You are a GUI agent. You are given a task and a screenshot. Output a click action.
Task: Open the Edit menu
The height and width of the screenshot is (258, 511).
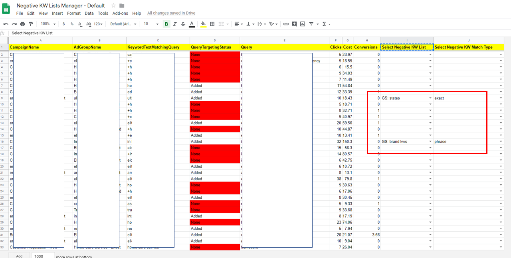pyautogui.click(x=31, y=13)
